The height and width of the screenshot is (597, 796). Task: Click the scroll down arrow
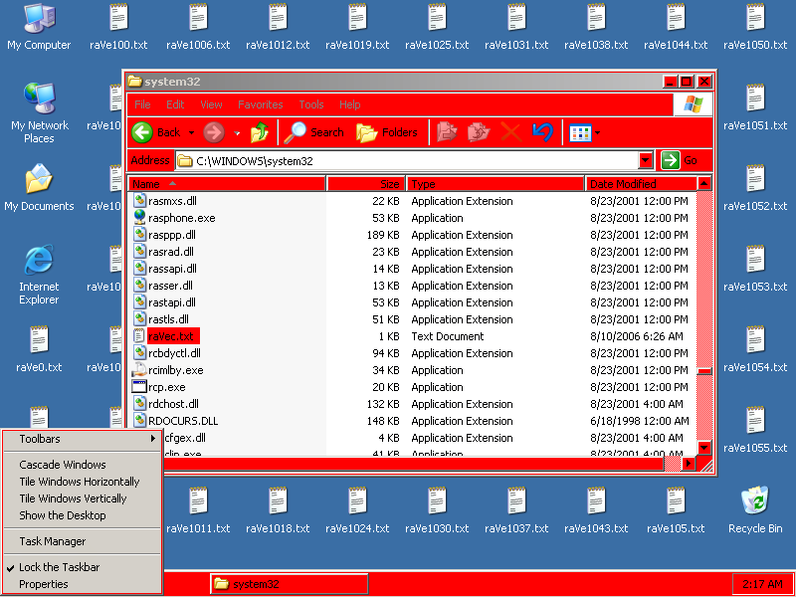click(x=704, y=448)
